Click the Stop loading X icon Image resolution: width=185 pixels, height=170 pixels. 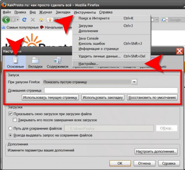point(32,20)
